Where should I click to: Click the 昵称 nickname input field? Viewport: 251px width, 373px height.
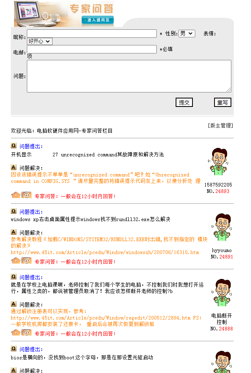click(x=92, y=33)
